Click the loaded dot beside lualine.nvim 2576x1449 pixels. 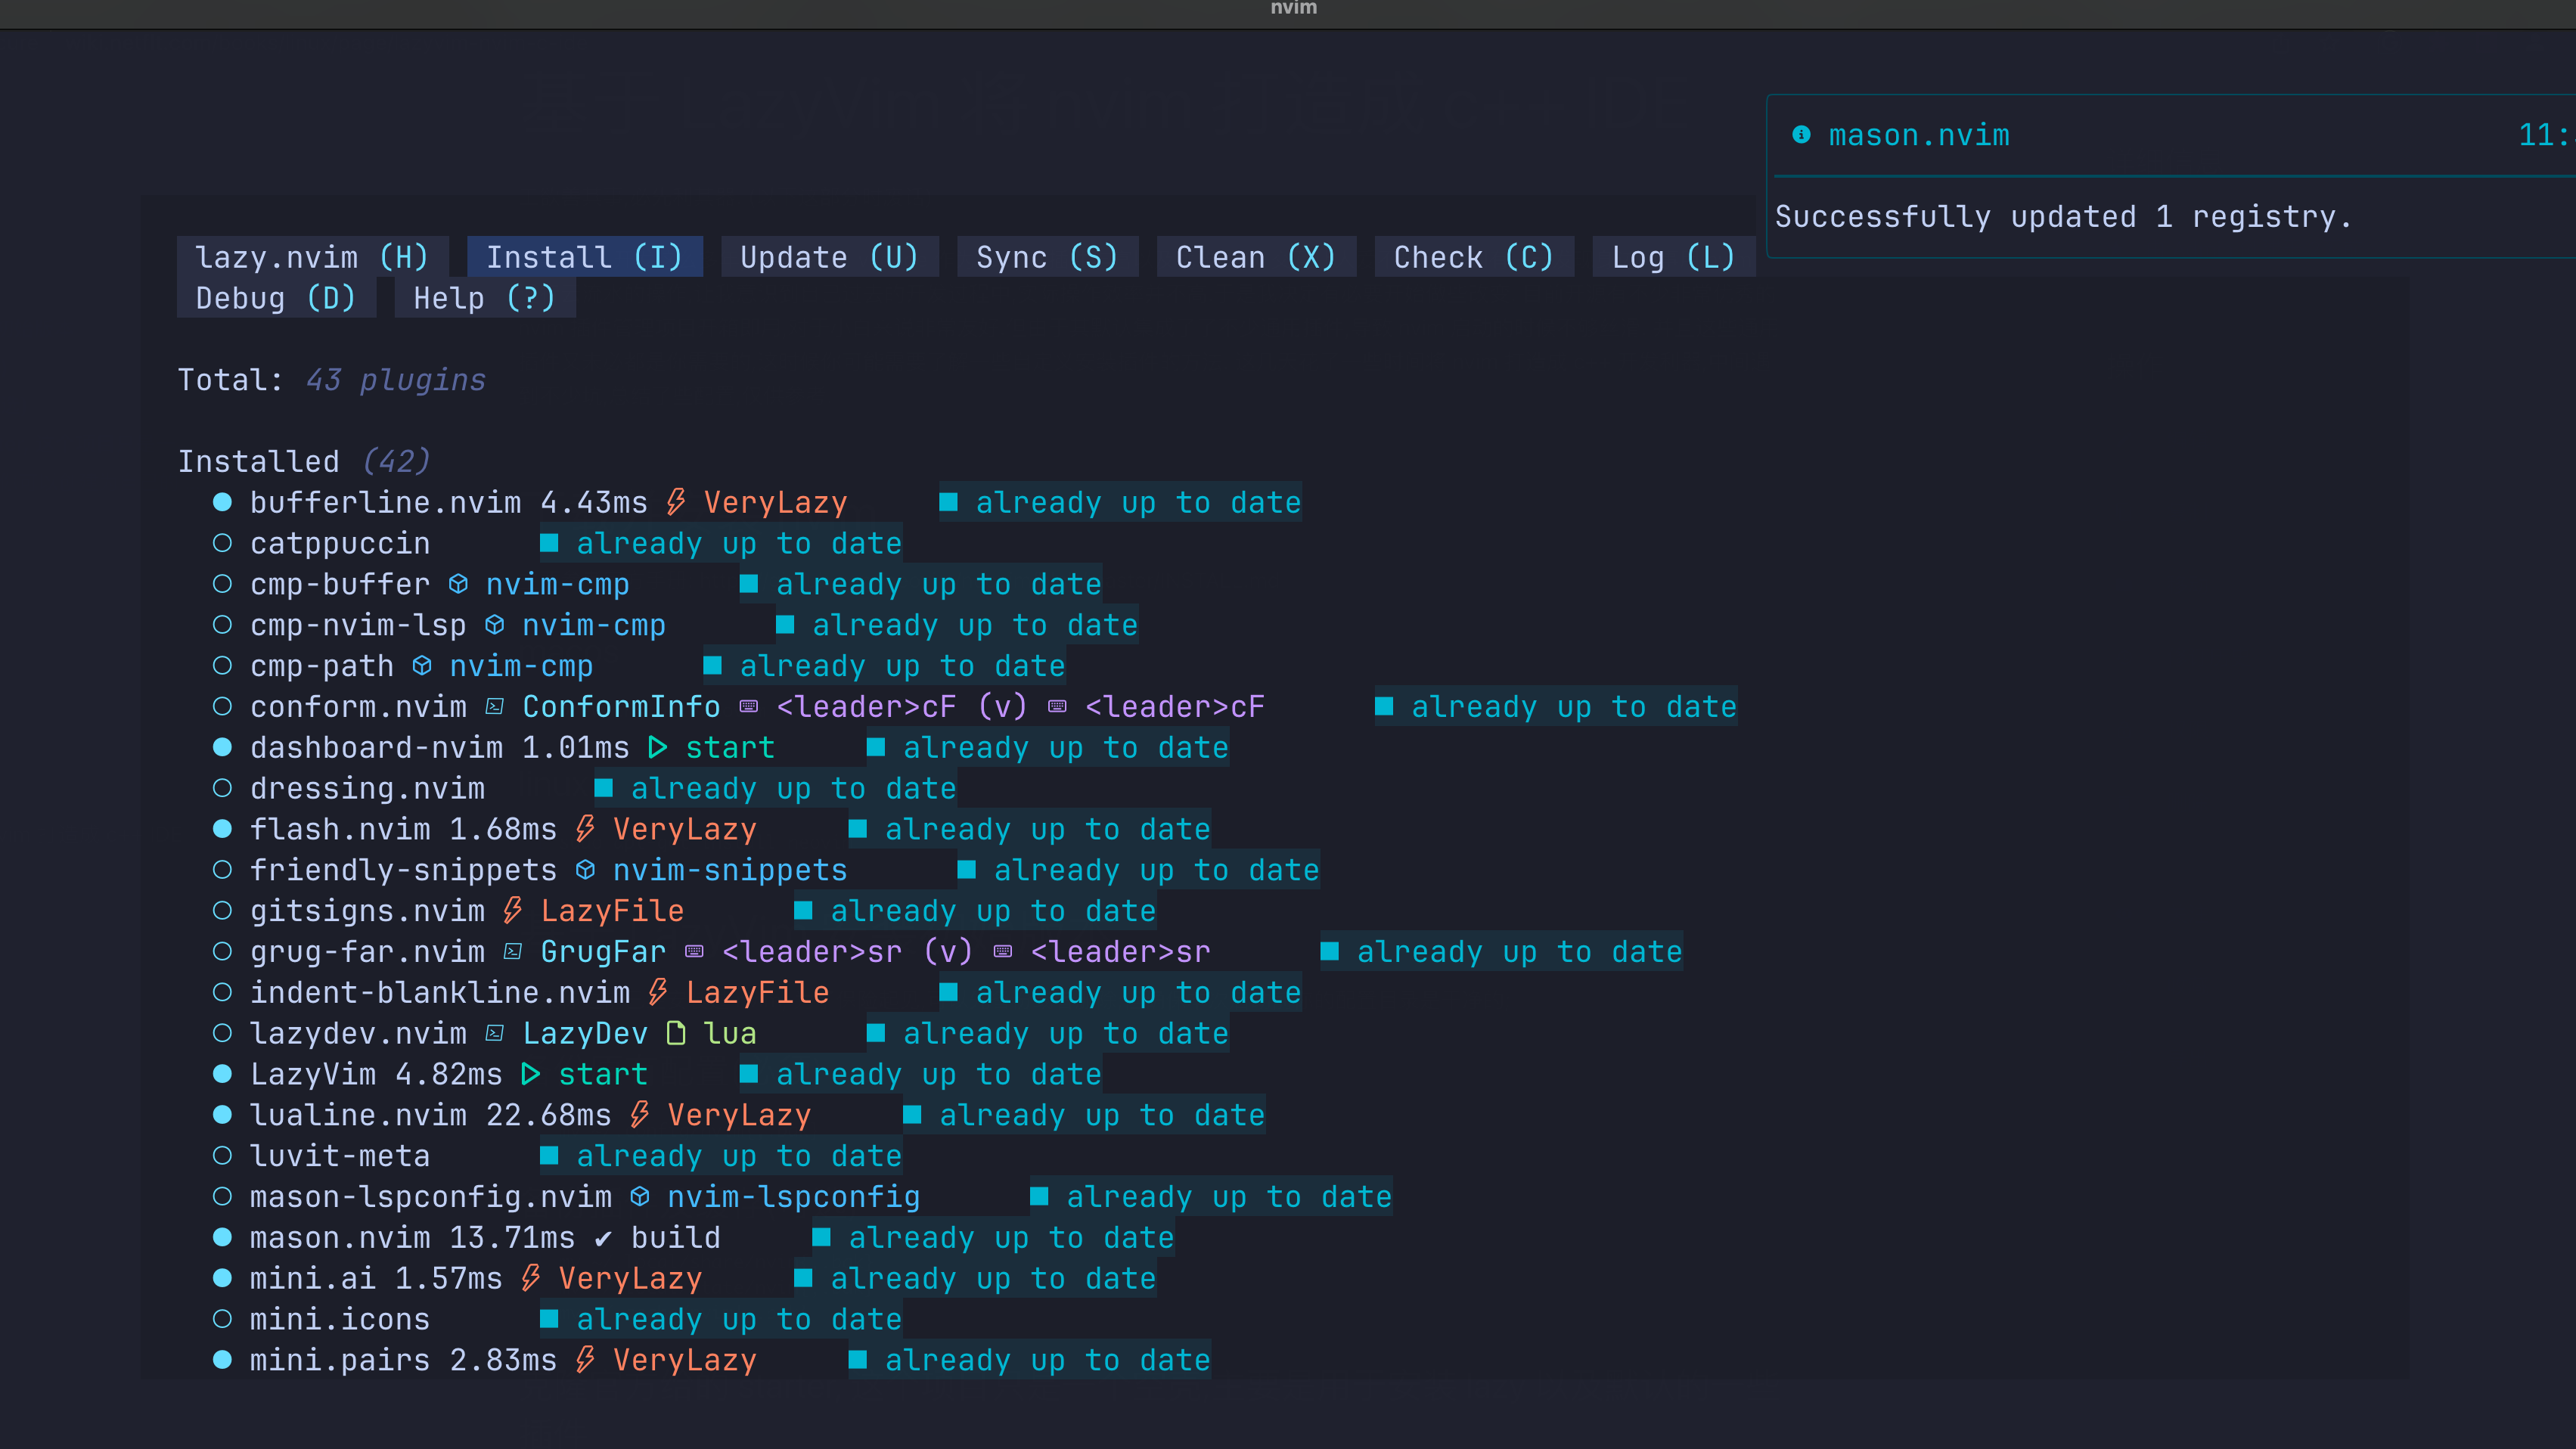coord(222,1115)
